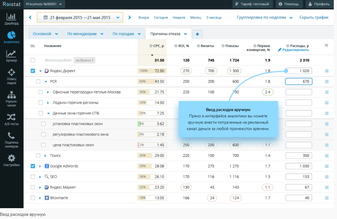Expand the Google AdWords row
Screen dimensions: 337x219
[40, 166]
